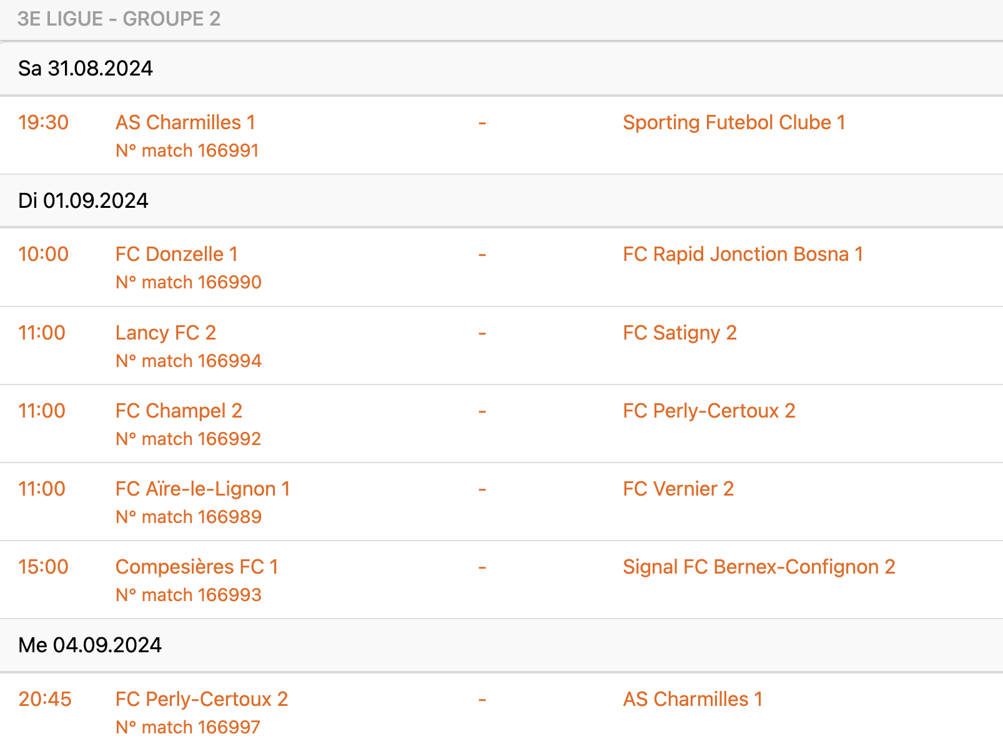Open Lancy FC 2 team link
The width and height of the screenshot is (1003, 749).
click(166, 333)
